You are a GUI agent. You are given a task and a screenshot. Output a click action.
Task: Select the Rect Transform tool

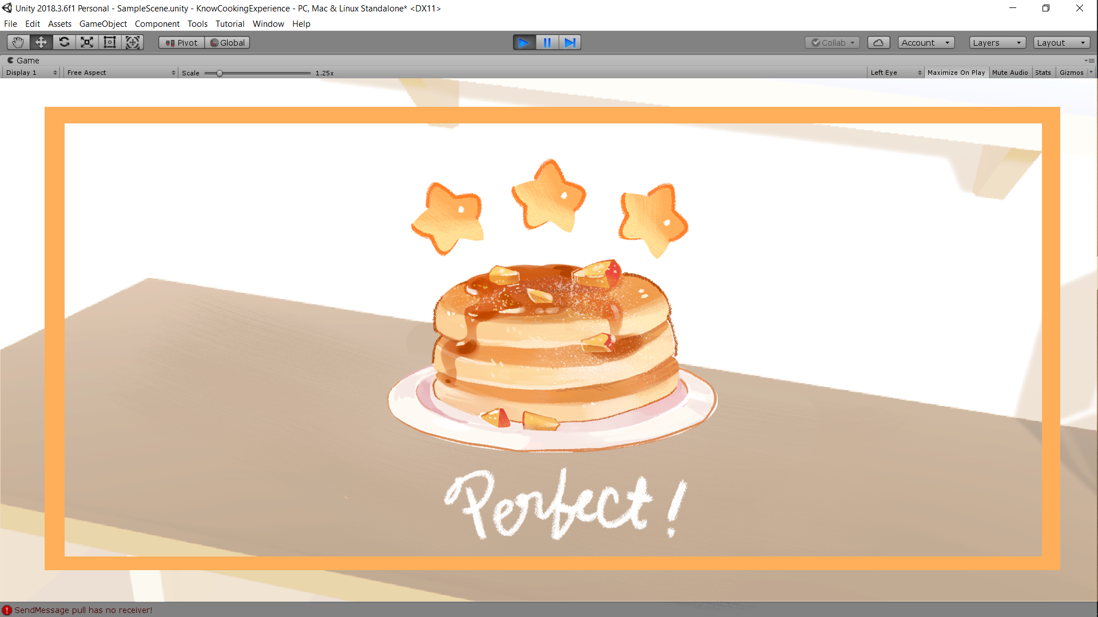coord(110,42)
